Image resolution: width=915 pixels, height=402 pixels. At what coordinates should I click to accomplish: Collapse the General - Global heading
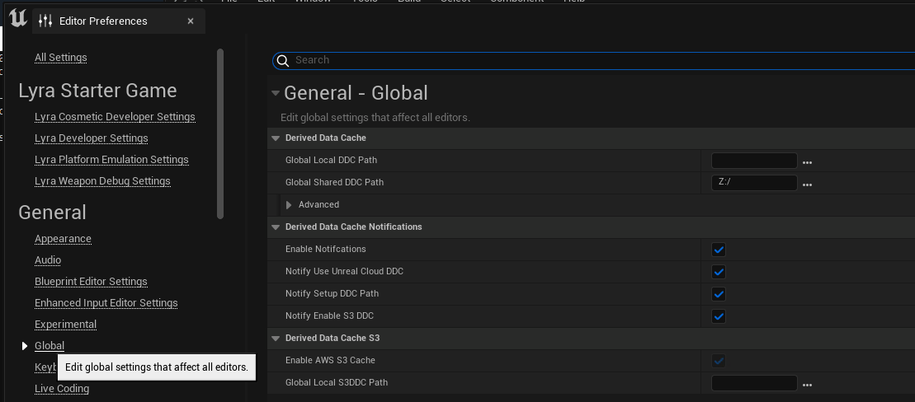point(276,93)
